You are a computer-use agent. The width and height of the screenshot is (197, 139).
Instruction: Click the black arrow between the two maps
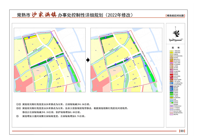[88, 60]
